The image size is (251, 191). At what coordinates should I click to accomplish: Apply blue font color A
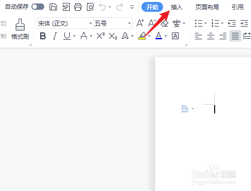pyautogui.click(x=159, y=36)
